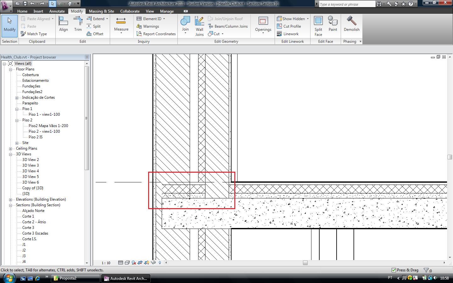453x283 pixels.
Task: Toggle Reveal Hidden Elements lightbulb
Action: pos(160,263)
